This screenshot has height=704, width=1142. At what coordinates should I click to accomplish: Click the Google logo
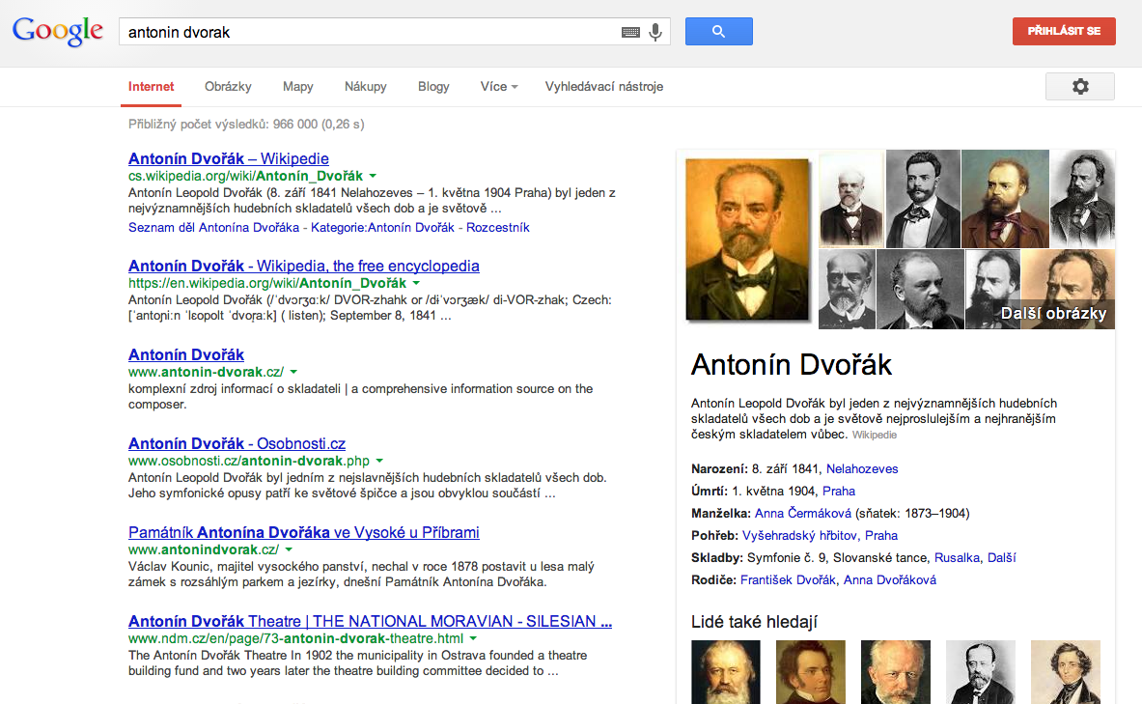[x=58, y=31]
